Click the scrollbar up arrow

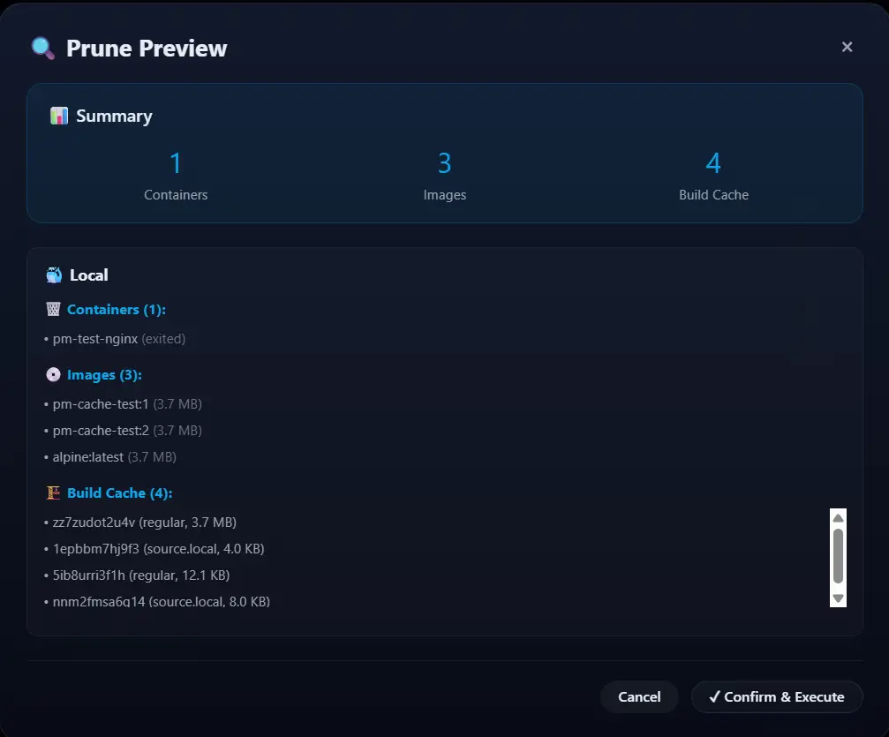coord(838,517)
